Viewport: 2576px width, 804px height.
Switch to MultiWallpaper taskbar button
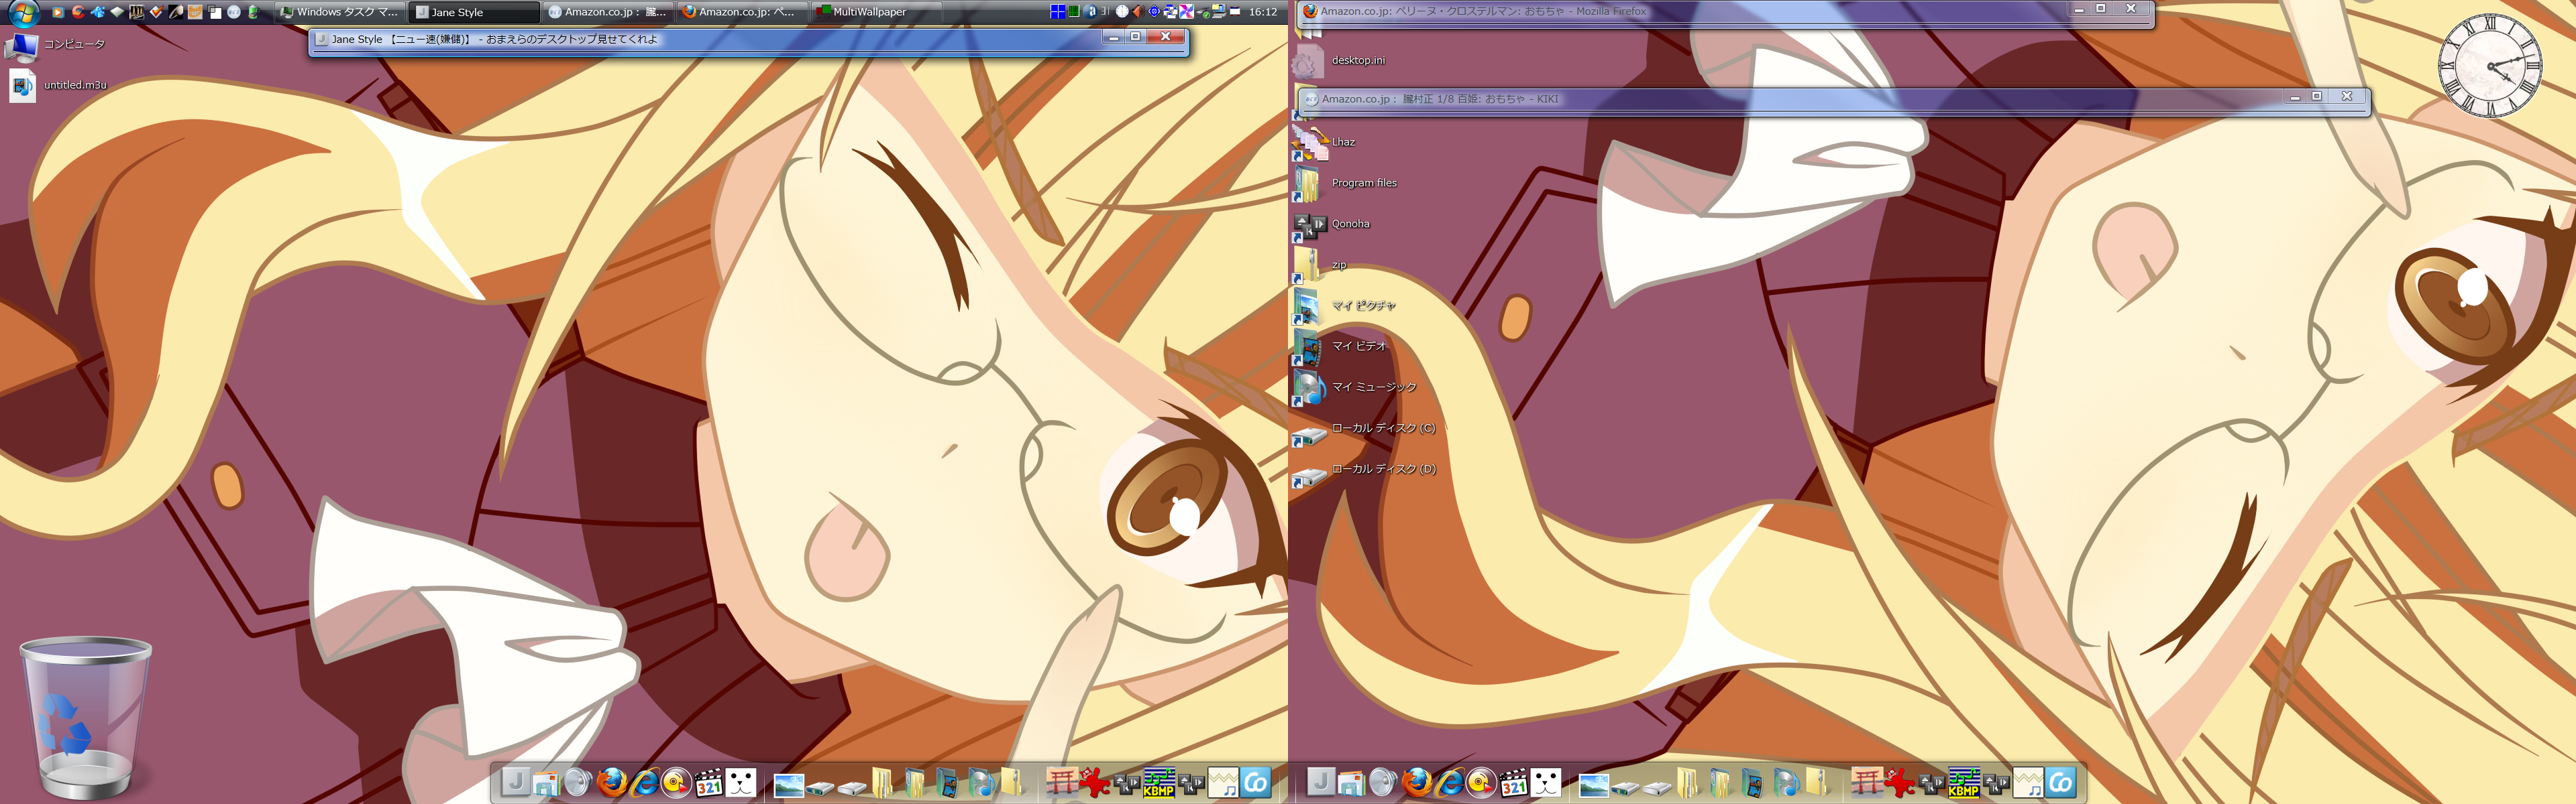click(x=876, y=12)
